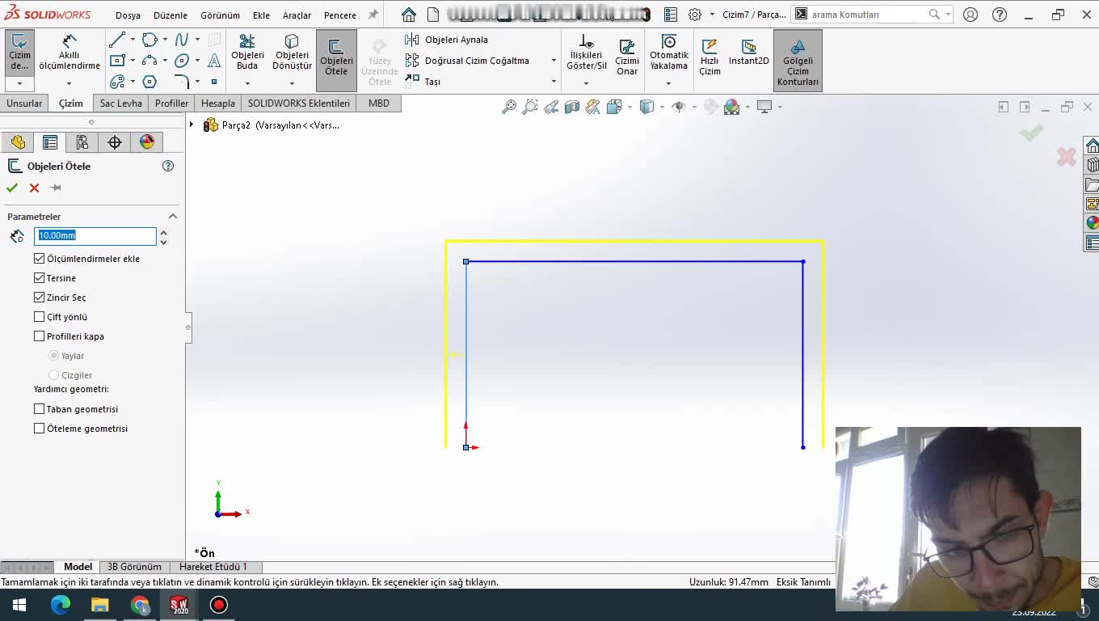Screen dimensions: 1099x621
Task: Select the Yaylar radio button
Action: pos(53,356)
